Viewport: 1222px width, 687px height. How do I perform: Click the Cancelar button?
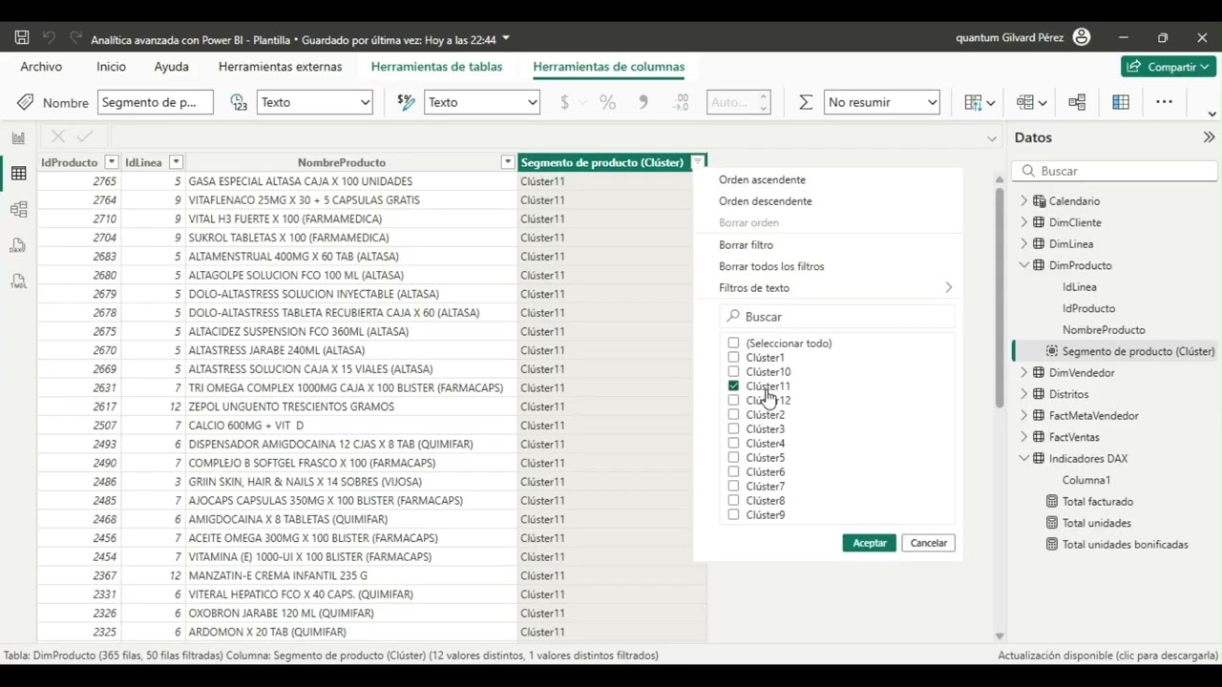tap(928, 543)
